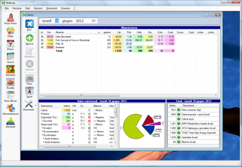Image resolution: width=242 pixels, height=167 pixels.
Task: Click help icon next to DCN Fabbisogno
Action: 179,128
